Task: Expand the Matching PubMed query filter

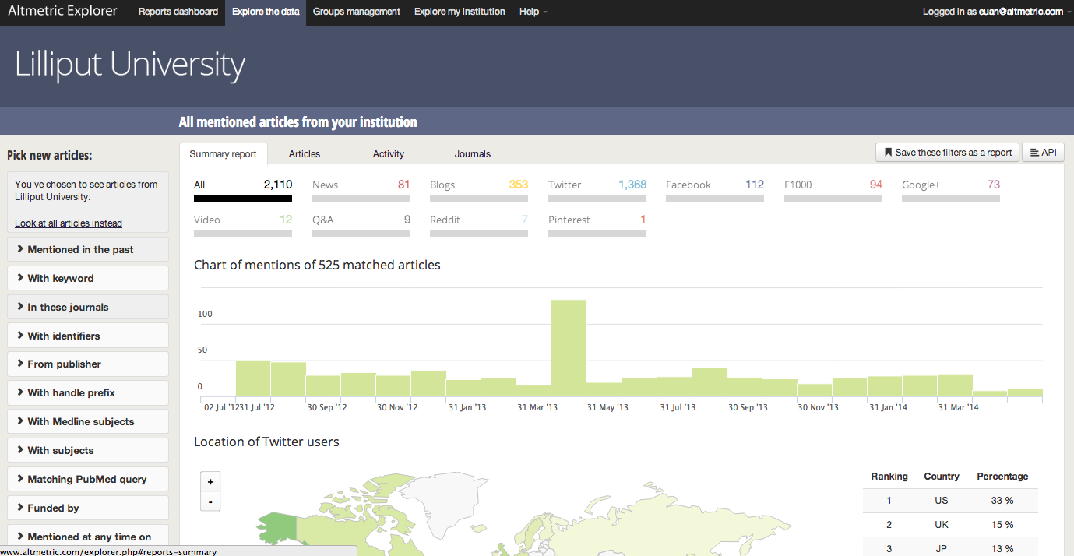Action: (88, 479)
